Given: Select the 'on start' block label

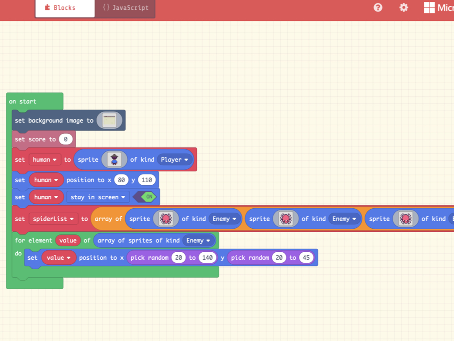Looking at the screenshot, I should pyautogui.click(x=23, y=102).
